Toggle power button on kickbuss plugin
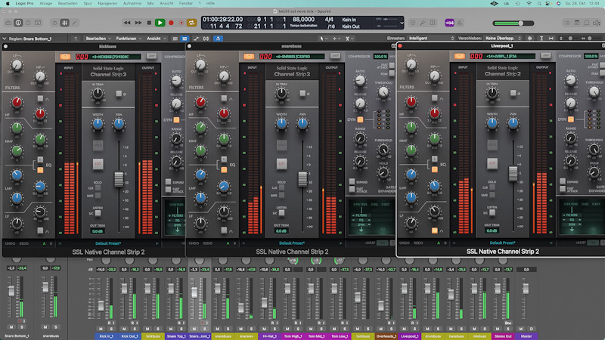This screenshot has height=340, width=605. click(65, 57)
